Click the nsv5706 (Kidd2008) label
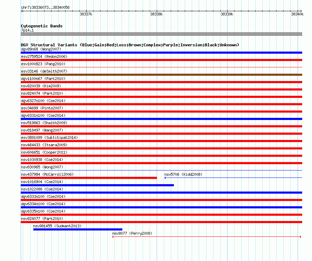This screenshot has height=261, width=312. pos(183,174)
